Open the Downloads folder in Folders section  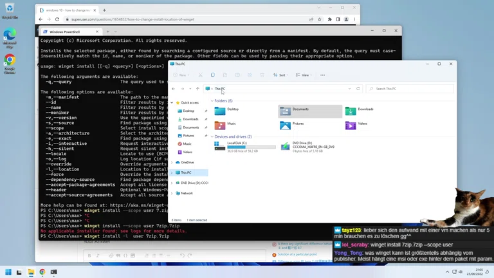point(359,111)
